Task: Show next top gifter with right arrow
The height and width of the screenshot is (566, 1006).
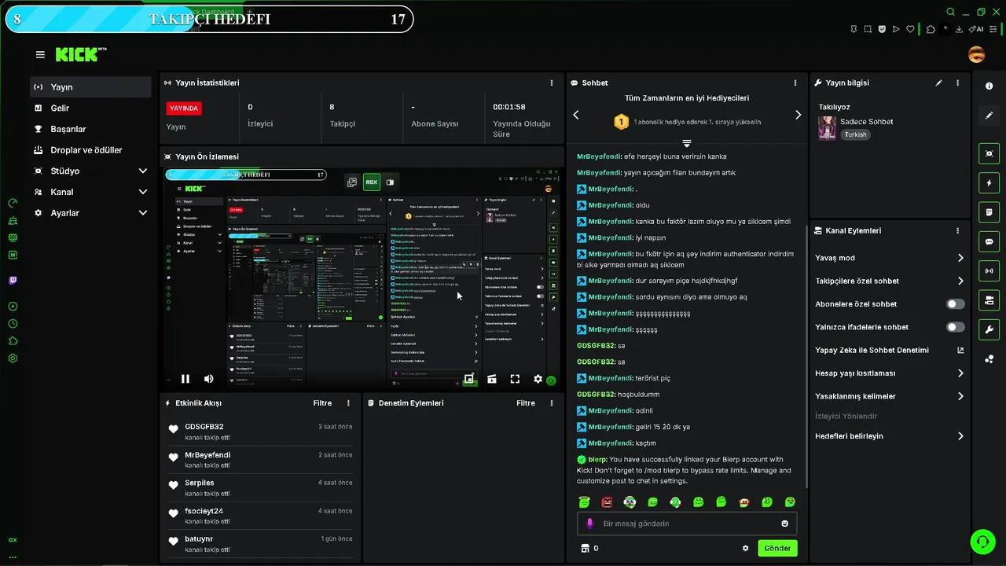Action: point(798,115)
